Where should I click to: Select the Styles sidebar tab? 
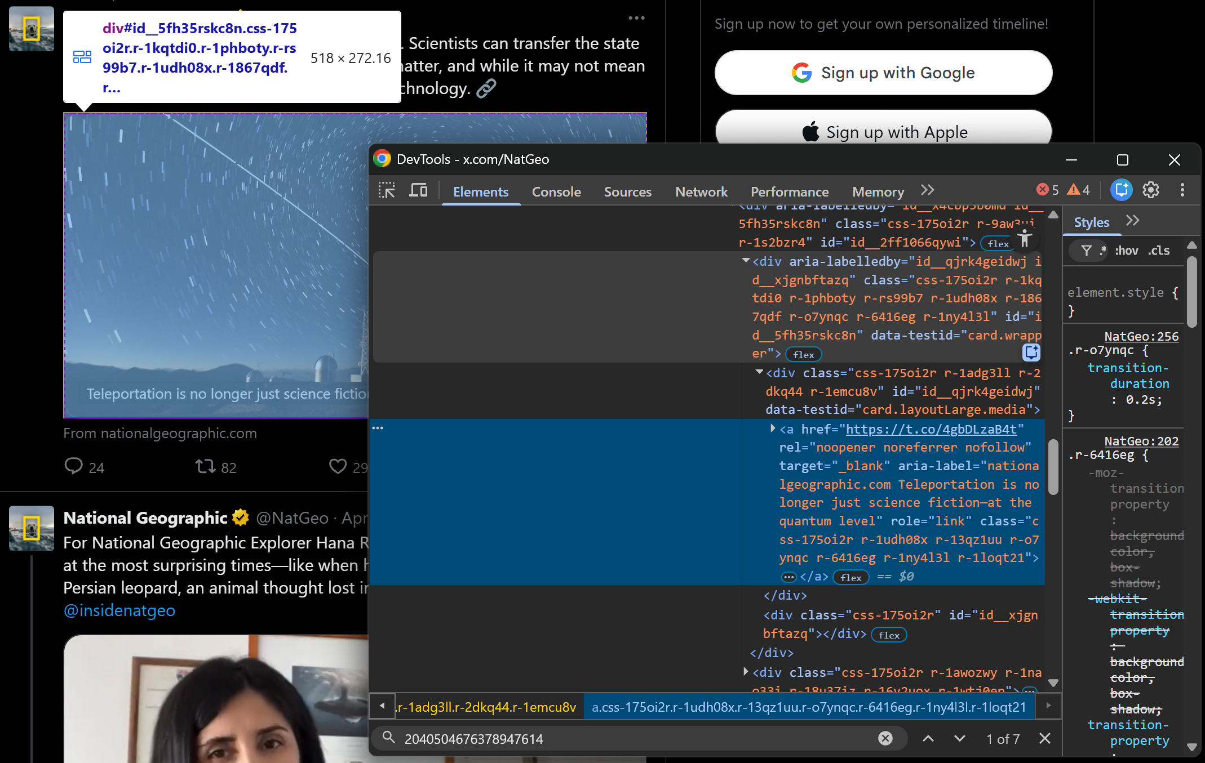(x=1092, y=222)
